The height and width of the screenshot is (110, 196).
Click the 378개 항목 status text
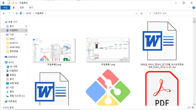coord(8,108)
